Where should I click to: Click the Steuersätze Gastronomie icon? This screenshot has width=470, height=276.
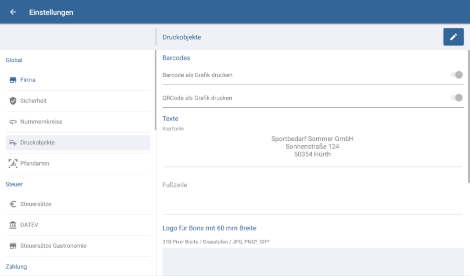(13, 246)
